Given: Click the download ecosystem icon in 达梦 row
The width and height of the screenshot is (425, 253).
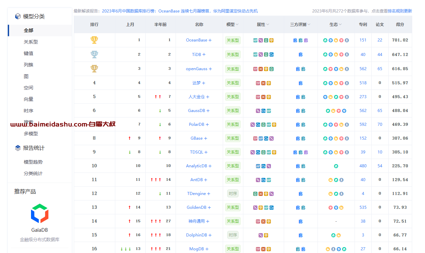Looking at the screenshot, I should click(347, 83).
